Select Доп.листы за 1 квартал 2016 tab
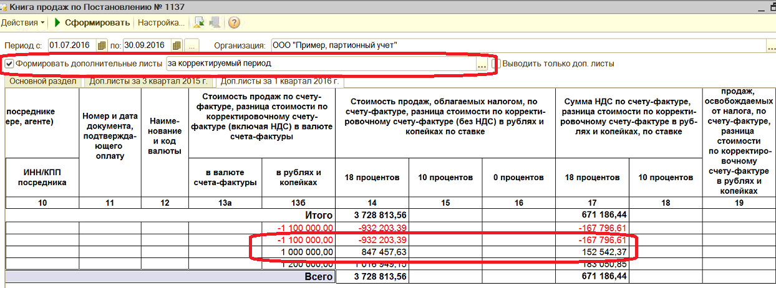Viewport: 776px width, 288px height. (279, 81)
